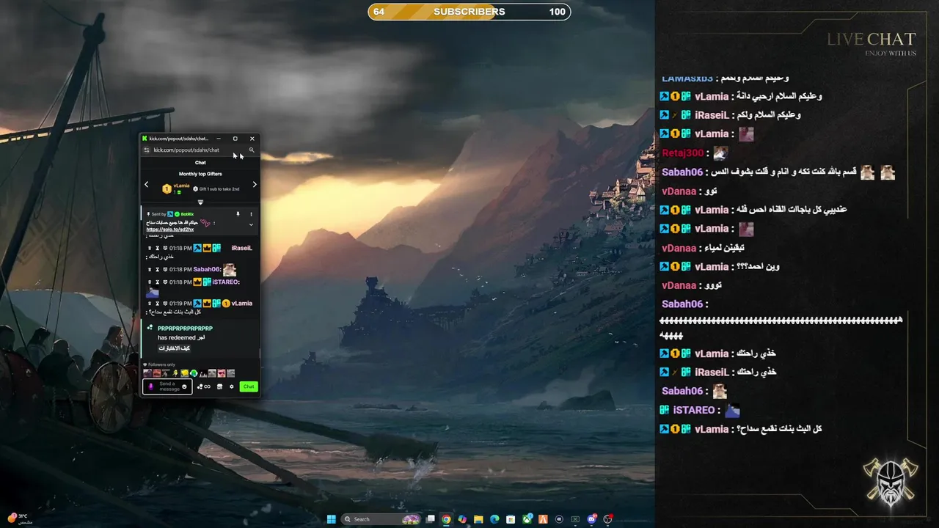Viewport: 939px width, 528px height.
Task: Delete vLamia's 01:19 PM message
Action: [x=150, y=303]
